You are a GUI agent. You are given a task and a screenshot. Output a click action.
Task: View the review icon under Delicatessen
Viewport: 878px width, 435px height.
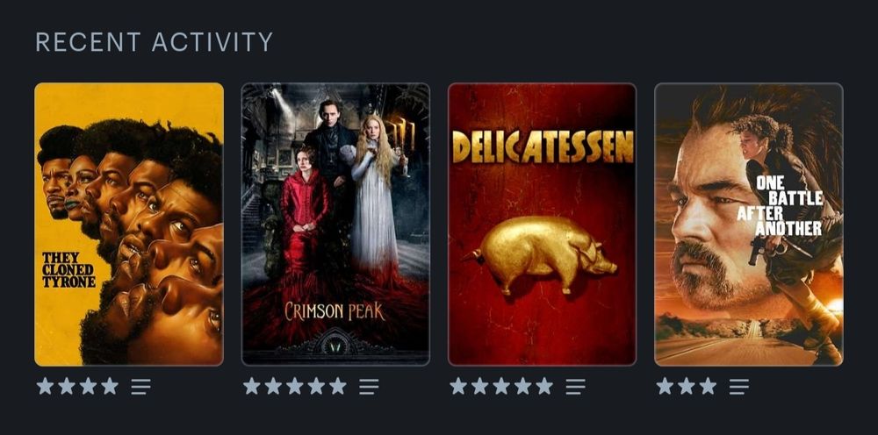pyautogui.click(x=576, y=387)
